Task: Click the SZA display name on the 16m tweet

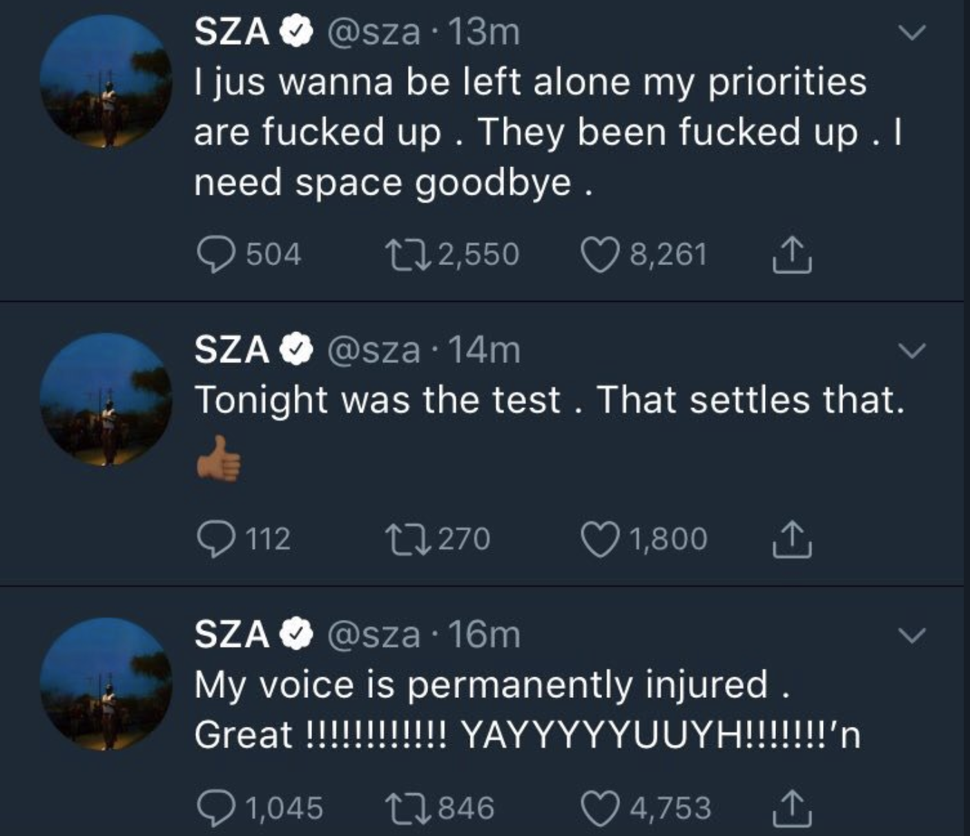Action: [x=232, y=634]
